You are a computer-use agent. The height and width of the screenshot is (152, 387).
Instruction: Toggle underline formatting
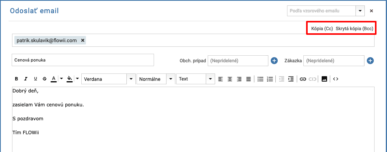point(35,79)
